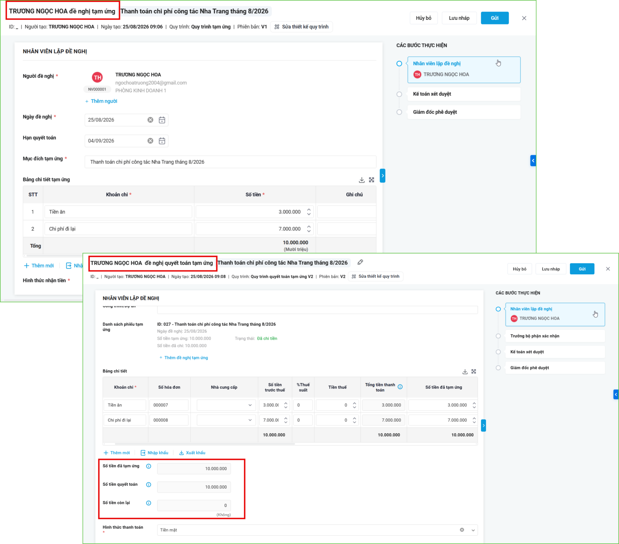Viewport: 619px width, 544px height.
Task: Adjust pre-tax amount stepper in settlement Tiền ăn row
Action: tap(286, 405)
